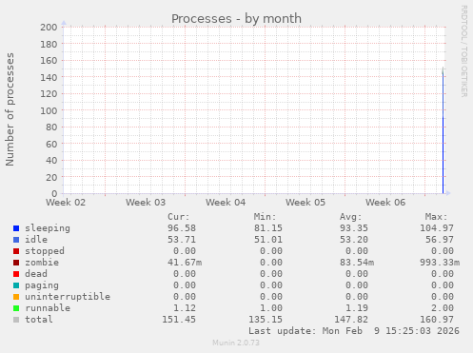Click sleeping minimum value 81.15

coord(268,228)
